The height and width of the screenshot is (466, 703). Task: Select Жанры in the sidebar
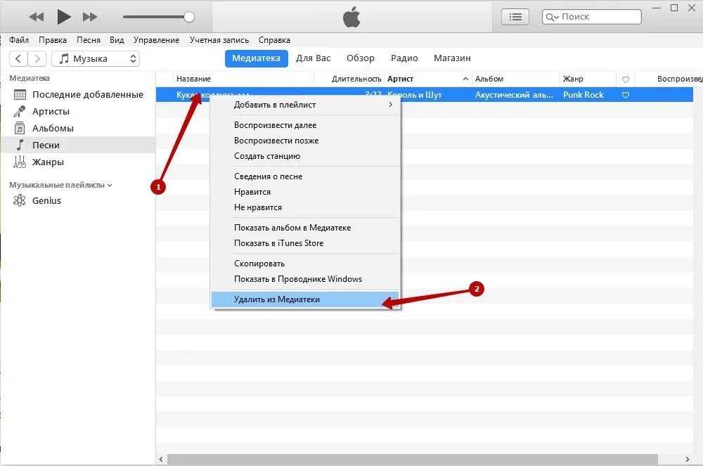pyautogui.click(x=78, y=162)
